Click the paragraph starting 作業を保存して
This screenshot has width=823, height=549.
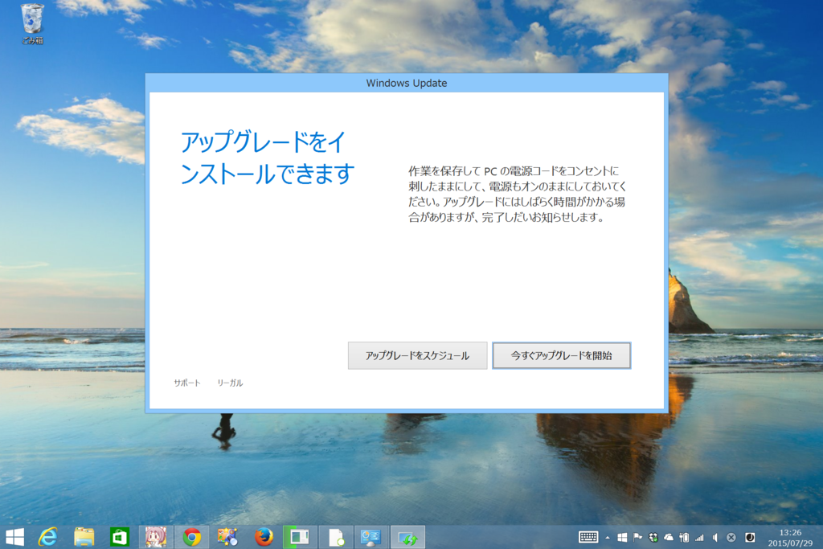coord(518,195)
